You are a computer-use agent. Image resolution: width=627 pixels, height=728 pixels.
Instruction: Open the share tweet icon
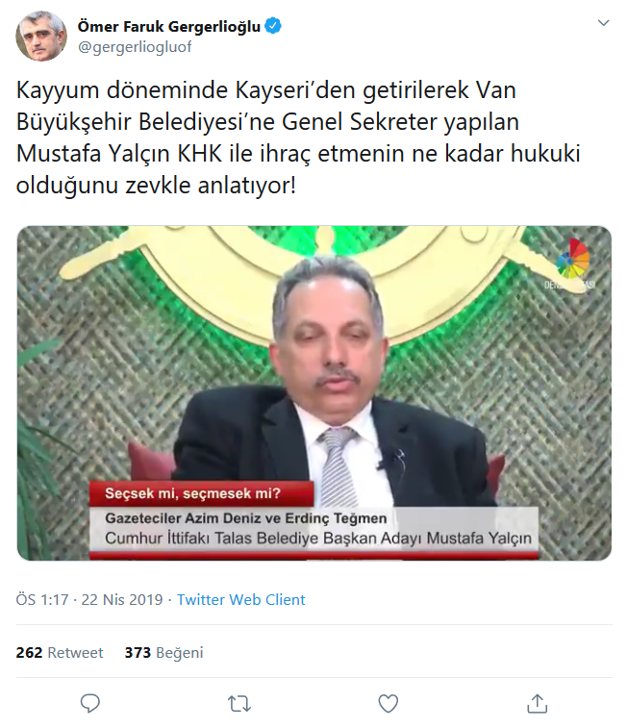[x=538, y=703]
